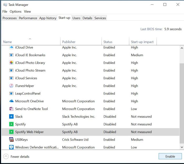Select the Slack entry name
Viewport: 184px width, 164px height.
[19, 117]
